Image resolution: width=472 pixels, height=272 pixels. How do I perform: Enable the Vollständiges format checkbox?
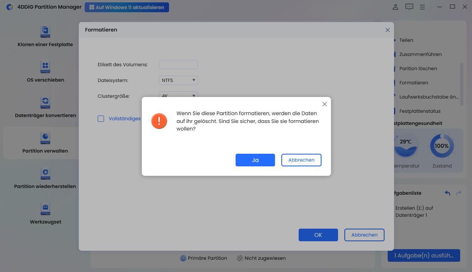tap(101, 119)
